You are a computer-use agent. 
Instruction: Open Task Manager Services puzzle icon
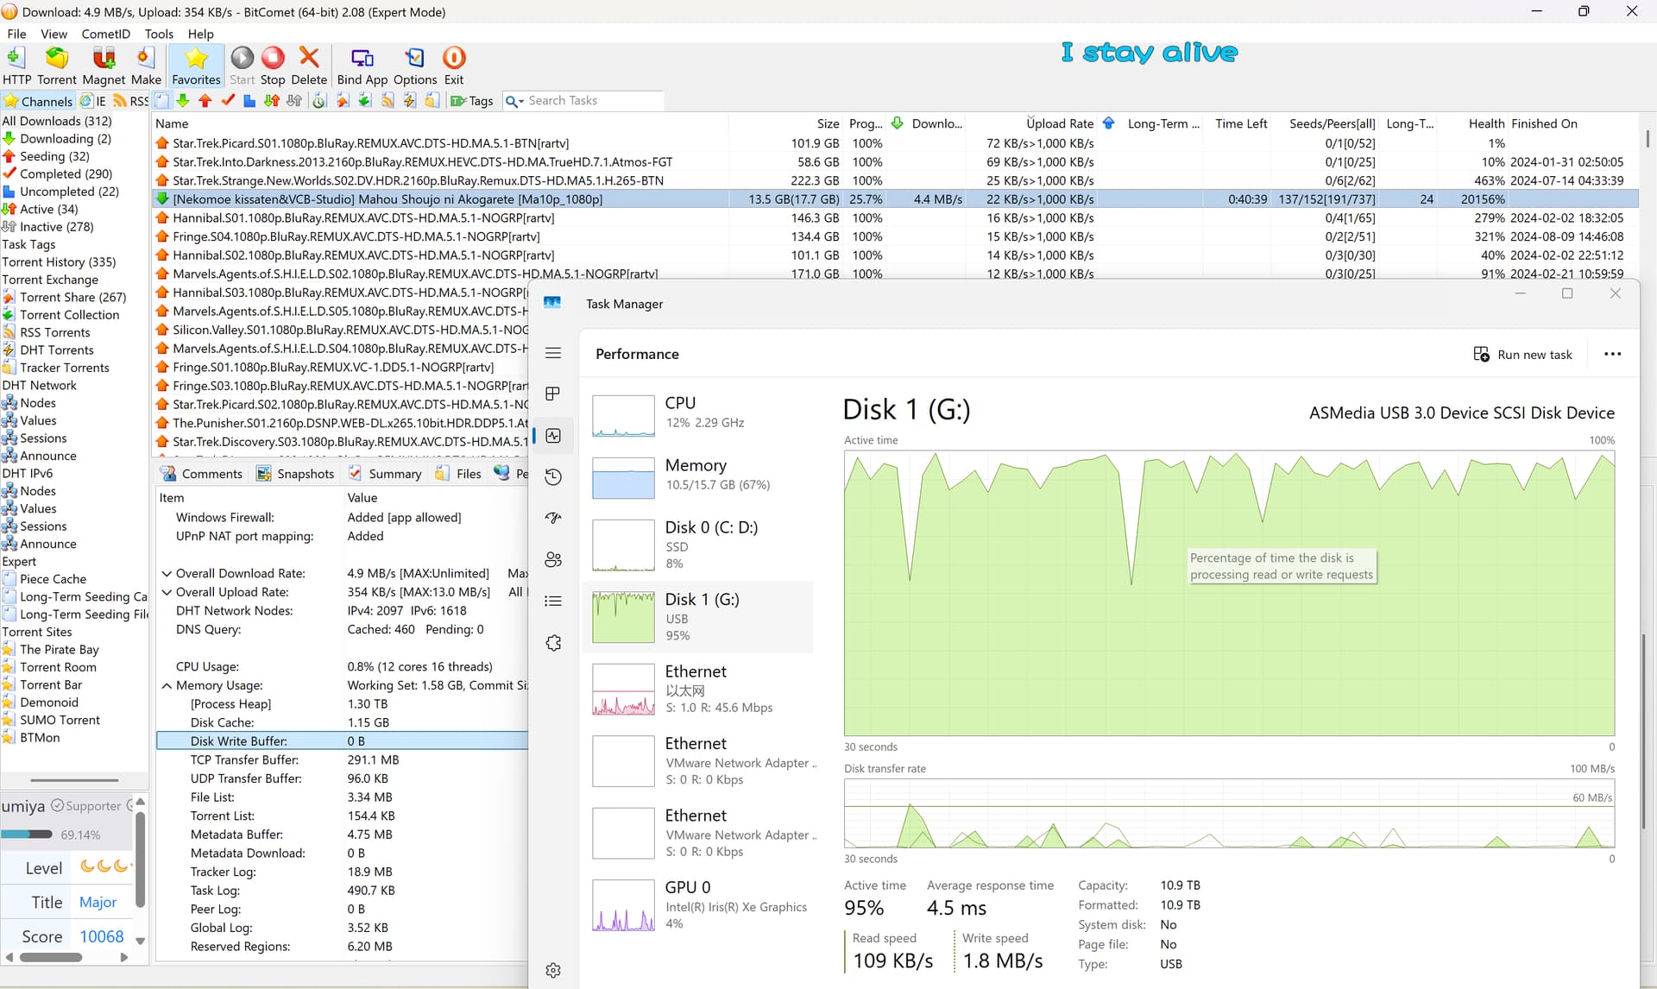[x=553, y=642]
